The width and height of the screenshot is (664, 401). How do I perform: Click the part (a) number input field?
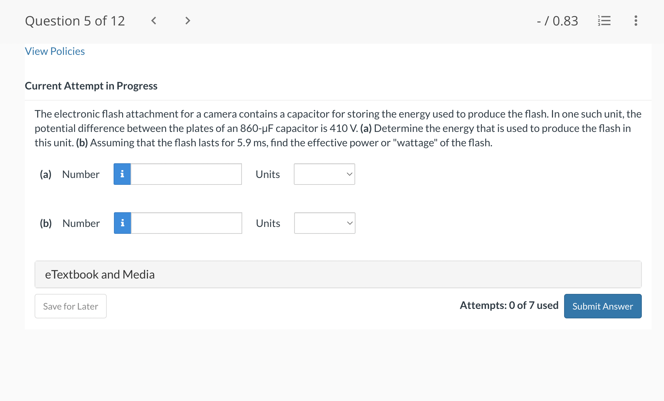pyautogui.click(x=186, y=174)
